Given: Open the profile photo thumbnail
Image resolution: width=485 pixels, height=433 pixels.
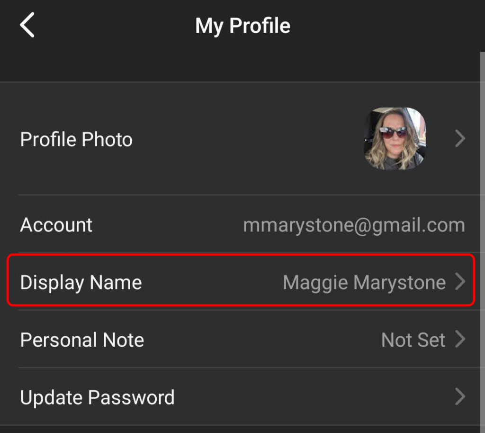Looking at the screenshot, I should [x=394, y=138].
